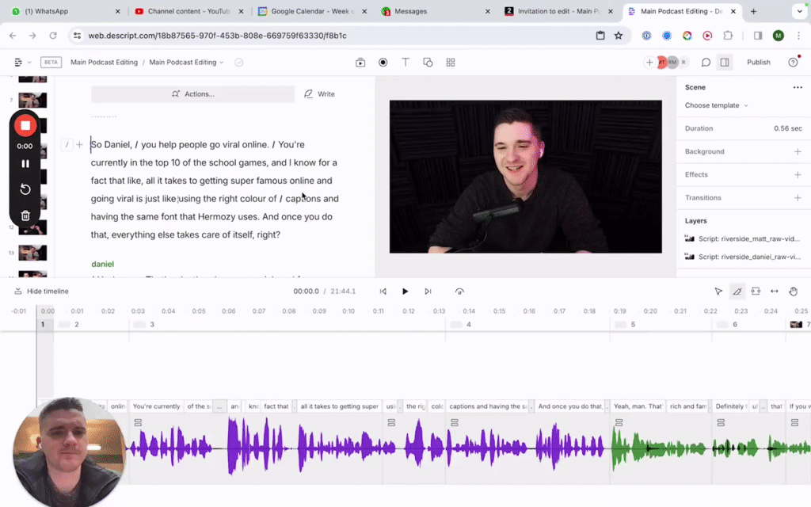This screenshot has height=507, width=811.
Task: Open the Main Podcast Editing folder breadcrumb
Action: point(104,62)
